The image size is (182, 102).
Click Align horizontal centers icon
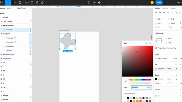[160, 13]
